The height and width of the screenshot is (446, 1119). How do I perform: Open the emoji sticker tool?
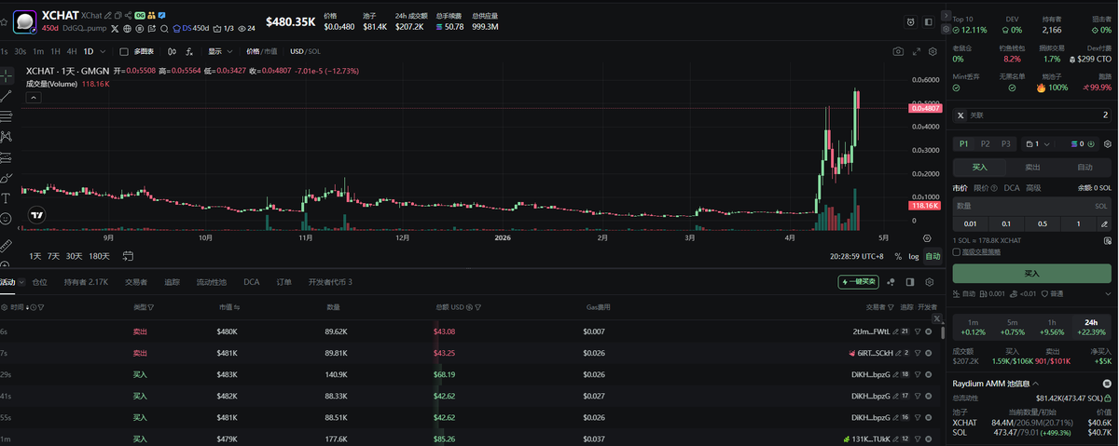[x=7, y=220]
